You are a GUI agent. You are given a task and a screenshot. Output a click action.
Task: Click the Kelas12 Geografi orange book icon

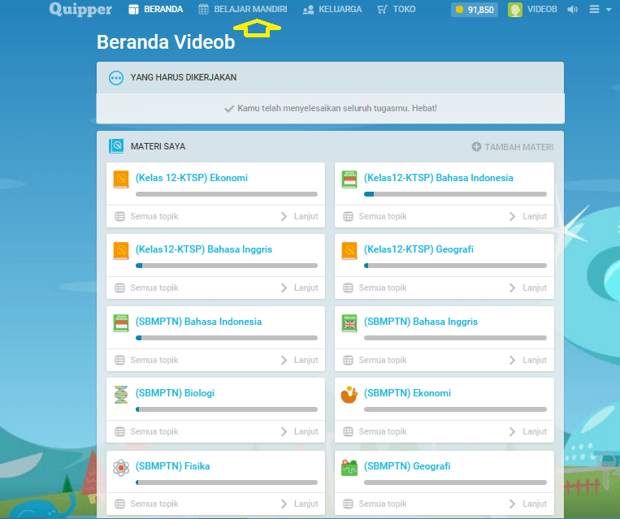click(x=349, y=251)
